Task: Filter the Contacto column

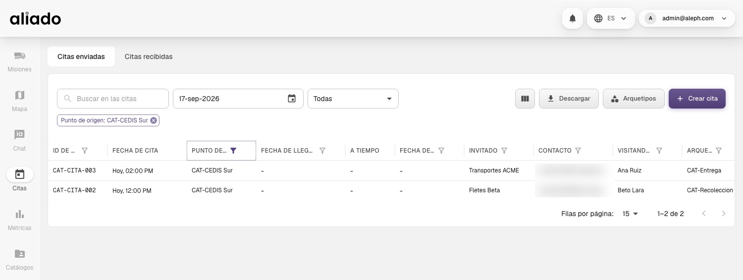Action: [x=578, y=151]
